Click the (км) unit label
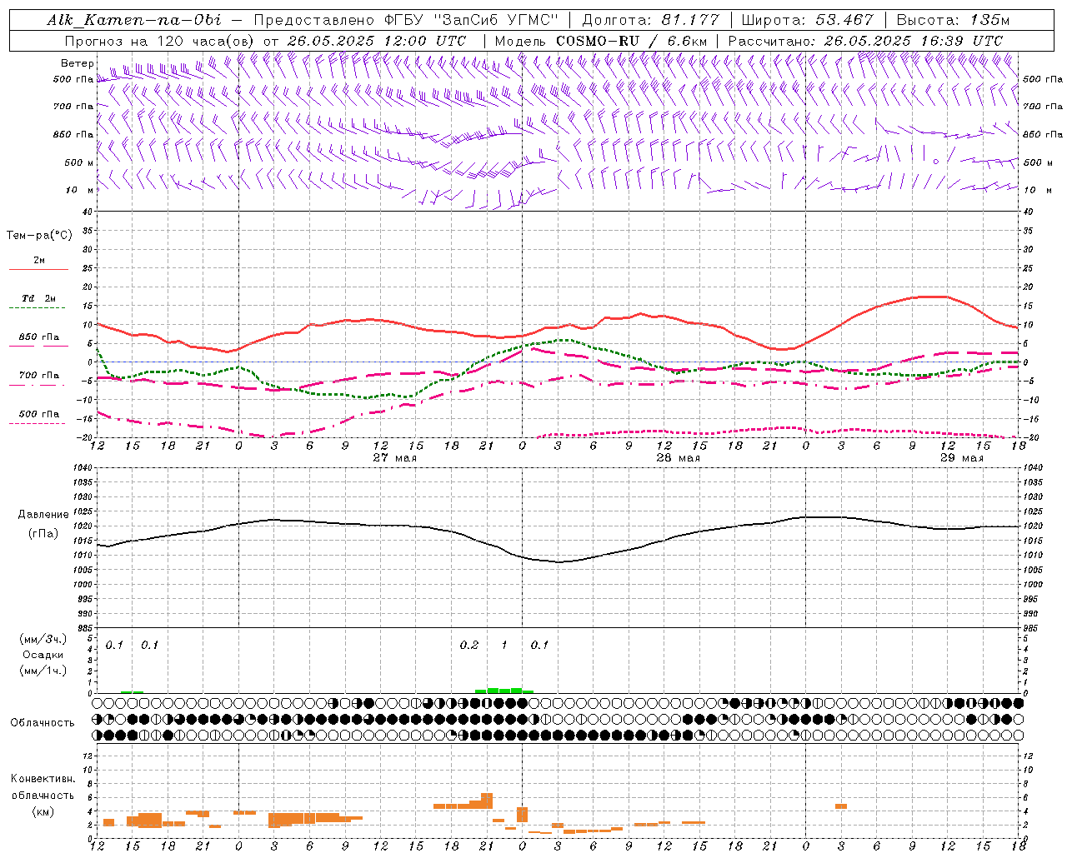Viewport: 1067px width, 853px height. click(43, 811)
